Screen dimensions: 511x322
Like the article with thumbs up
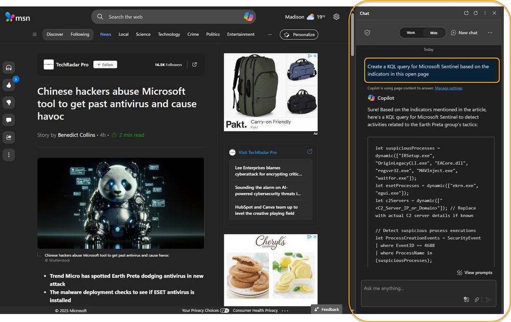tap(9, 85)
